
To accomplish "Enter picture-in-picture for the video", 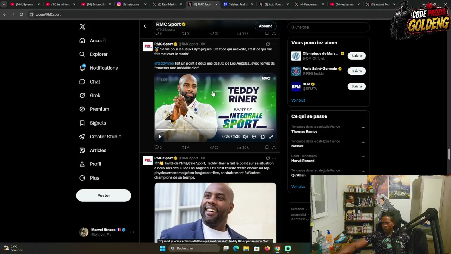I will [x=262, y=137].
